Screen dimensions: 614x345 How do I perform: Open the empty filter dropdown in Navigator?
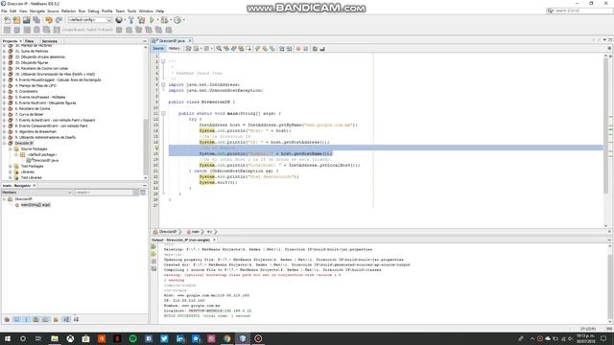tap(106, 193)
